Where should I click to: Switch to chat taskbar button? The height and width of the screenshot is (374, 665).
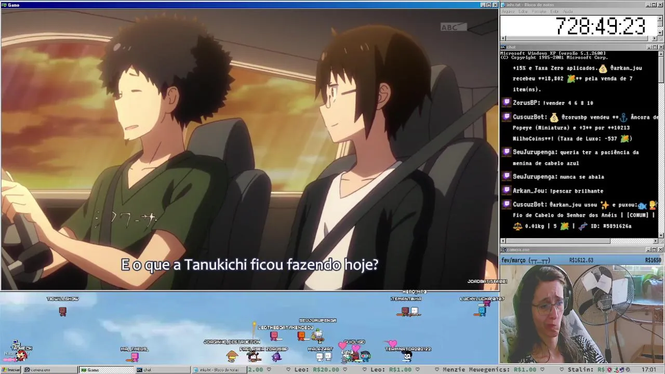[163, 370]
